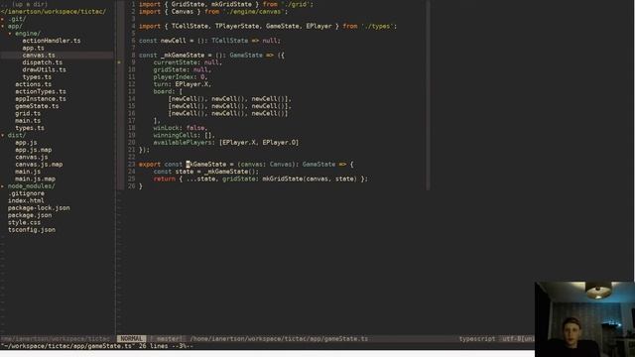Click 'newCell' in its const declaration
This screenshot has height=357, width=635.
click(x=173, y=41)
